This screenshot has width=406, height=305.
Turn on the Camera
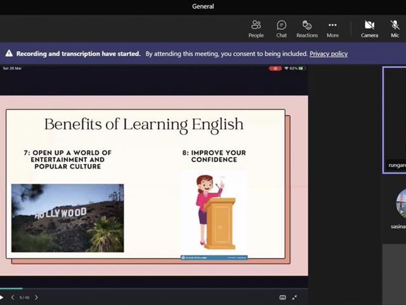(x=369, y=29)
